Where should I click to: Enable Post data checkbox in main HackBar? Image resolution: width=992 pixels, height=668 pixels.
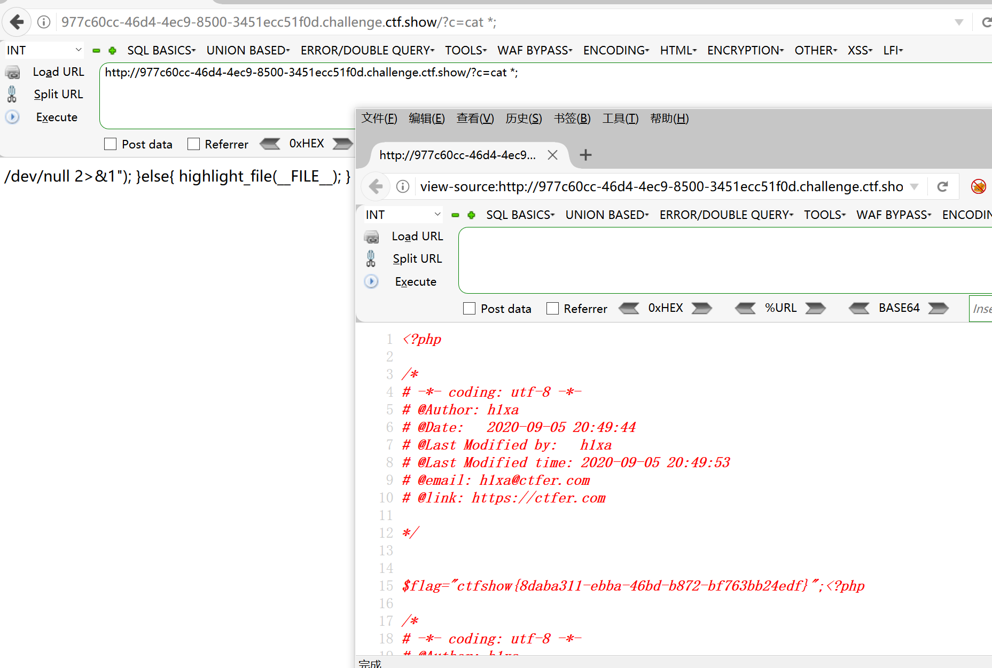point(110,144)
